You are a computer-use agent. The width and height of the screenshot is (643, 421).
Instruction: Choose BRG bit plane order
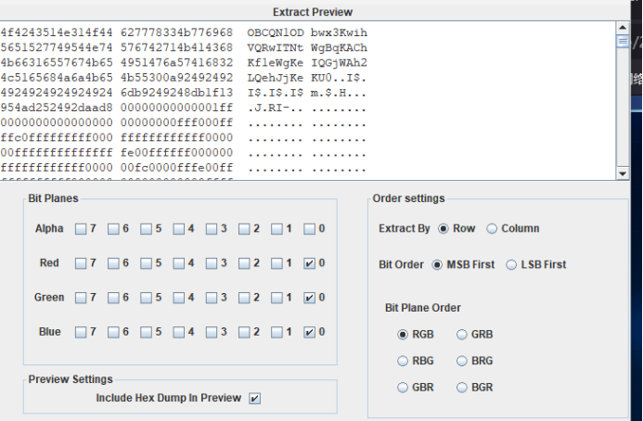click(x=463, y=361)
